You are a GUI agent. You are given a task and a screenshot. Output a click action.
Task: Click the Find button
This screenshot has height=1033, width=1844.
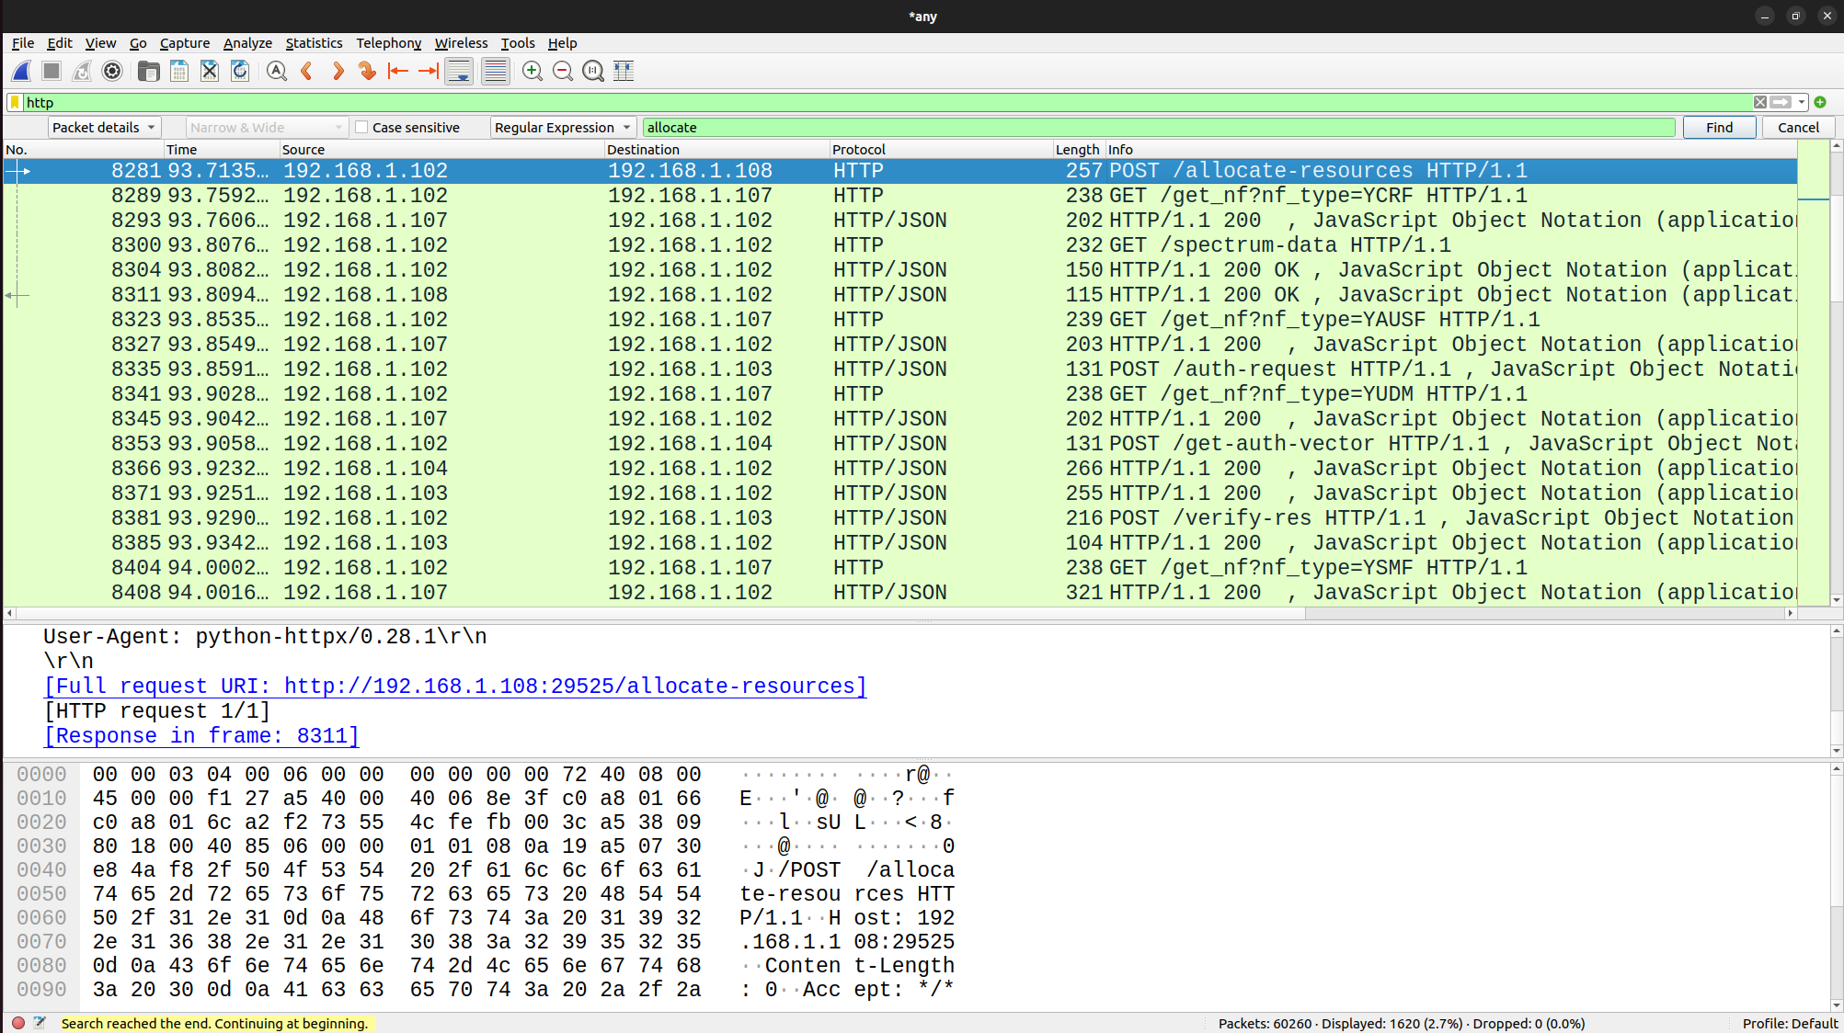pyautogui.click(x=1719, y=128)
